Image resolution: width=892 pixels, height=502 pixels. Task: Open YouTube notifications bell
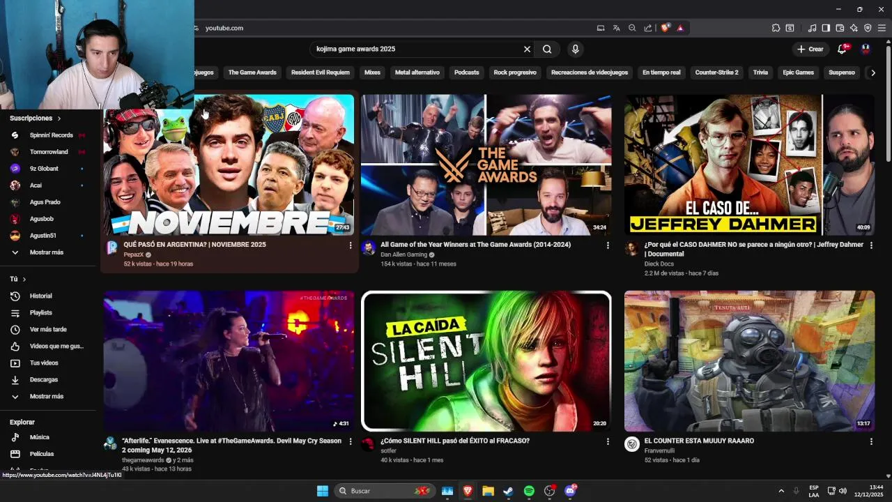[x=843, y=49]
